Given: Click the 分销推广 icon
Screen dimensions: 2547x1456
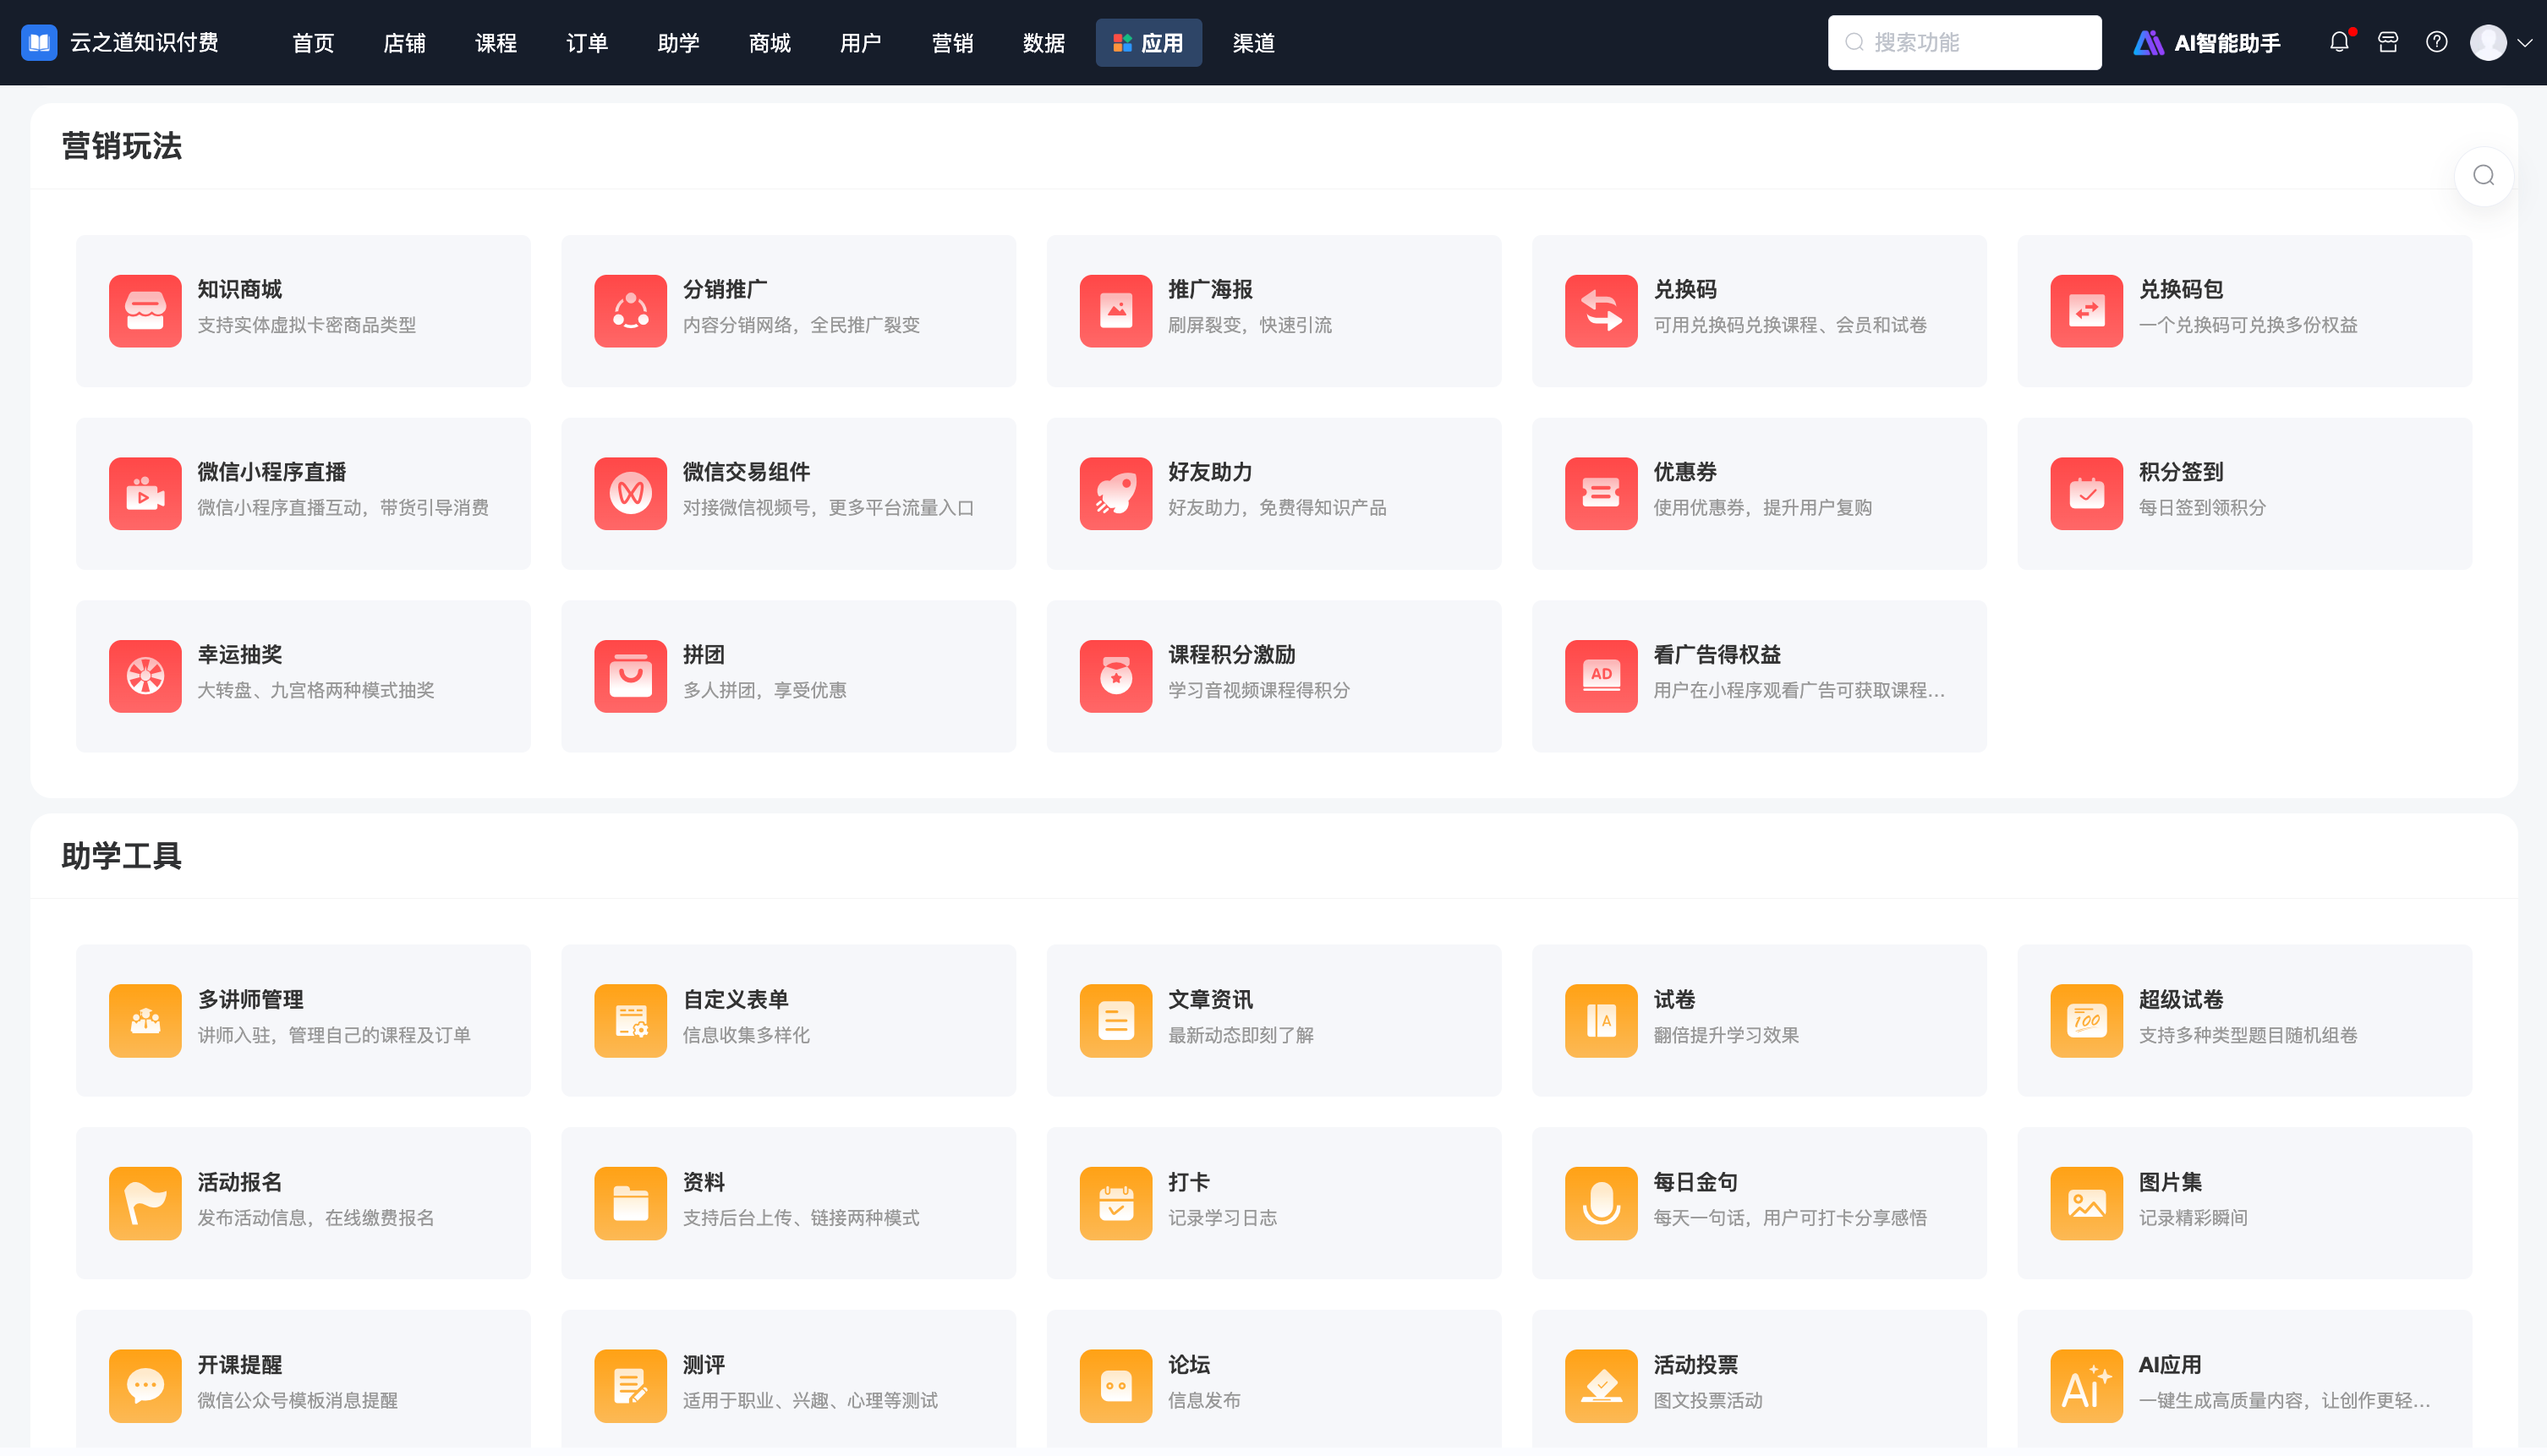Looking at the screenshot, I should pos(630,311).
